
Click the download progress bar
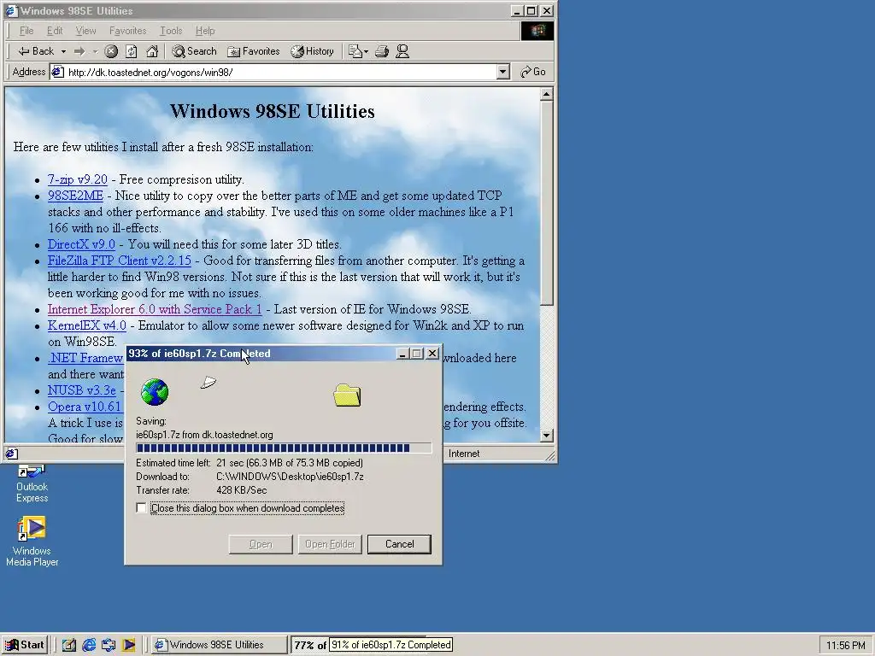tap(284, 448)
